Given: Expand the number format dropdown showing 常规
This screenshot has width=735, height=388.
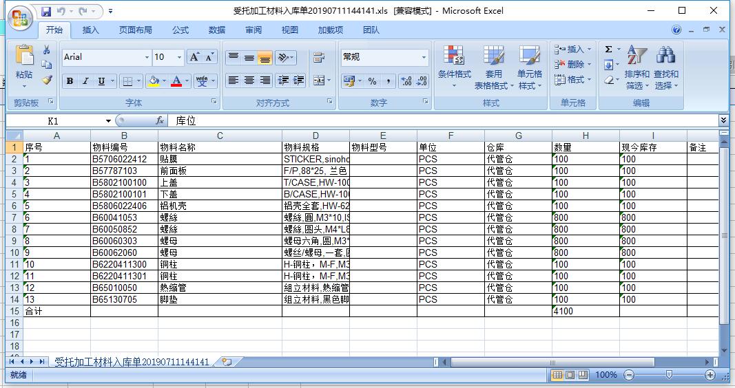Looking at the screenshot, I should tap(424, 57).
